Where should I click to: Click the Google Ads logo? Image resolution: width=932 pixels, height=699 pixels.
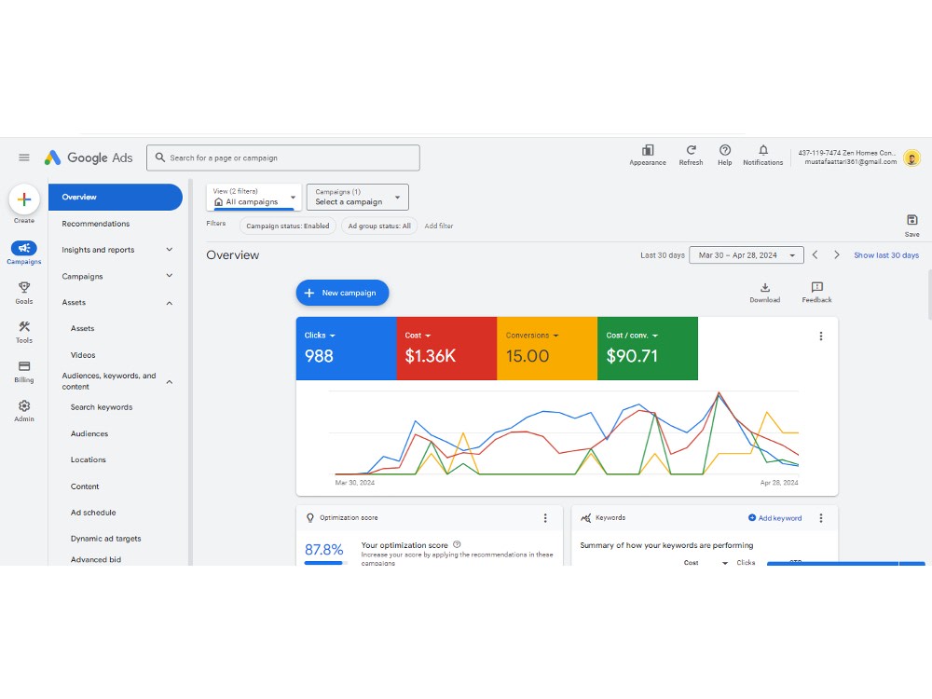[x=89, y=158]
